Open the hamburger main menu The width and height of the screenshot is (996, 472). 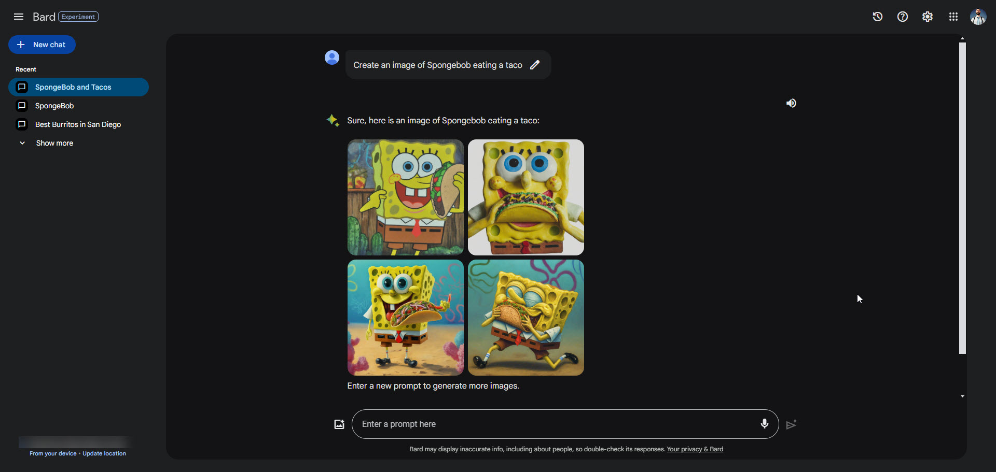pyautogui.click(x=19, y=17)
